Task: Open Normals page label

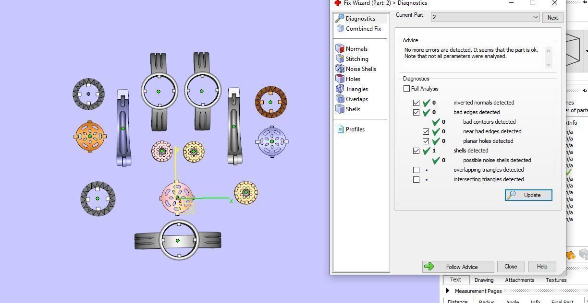Action: click(x=356, y=49)
